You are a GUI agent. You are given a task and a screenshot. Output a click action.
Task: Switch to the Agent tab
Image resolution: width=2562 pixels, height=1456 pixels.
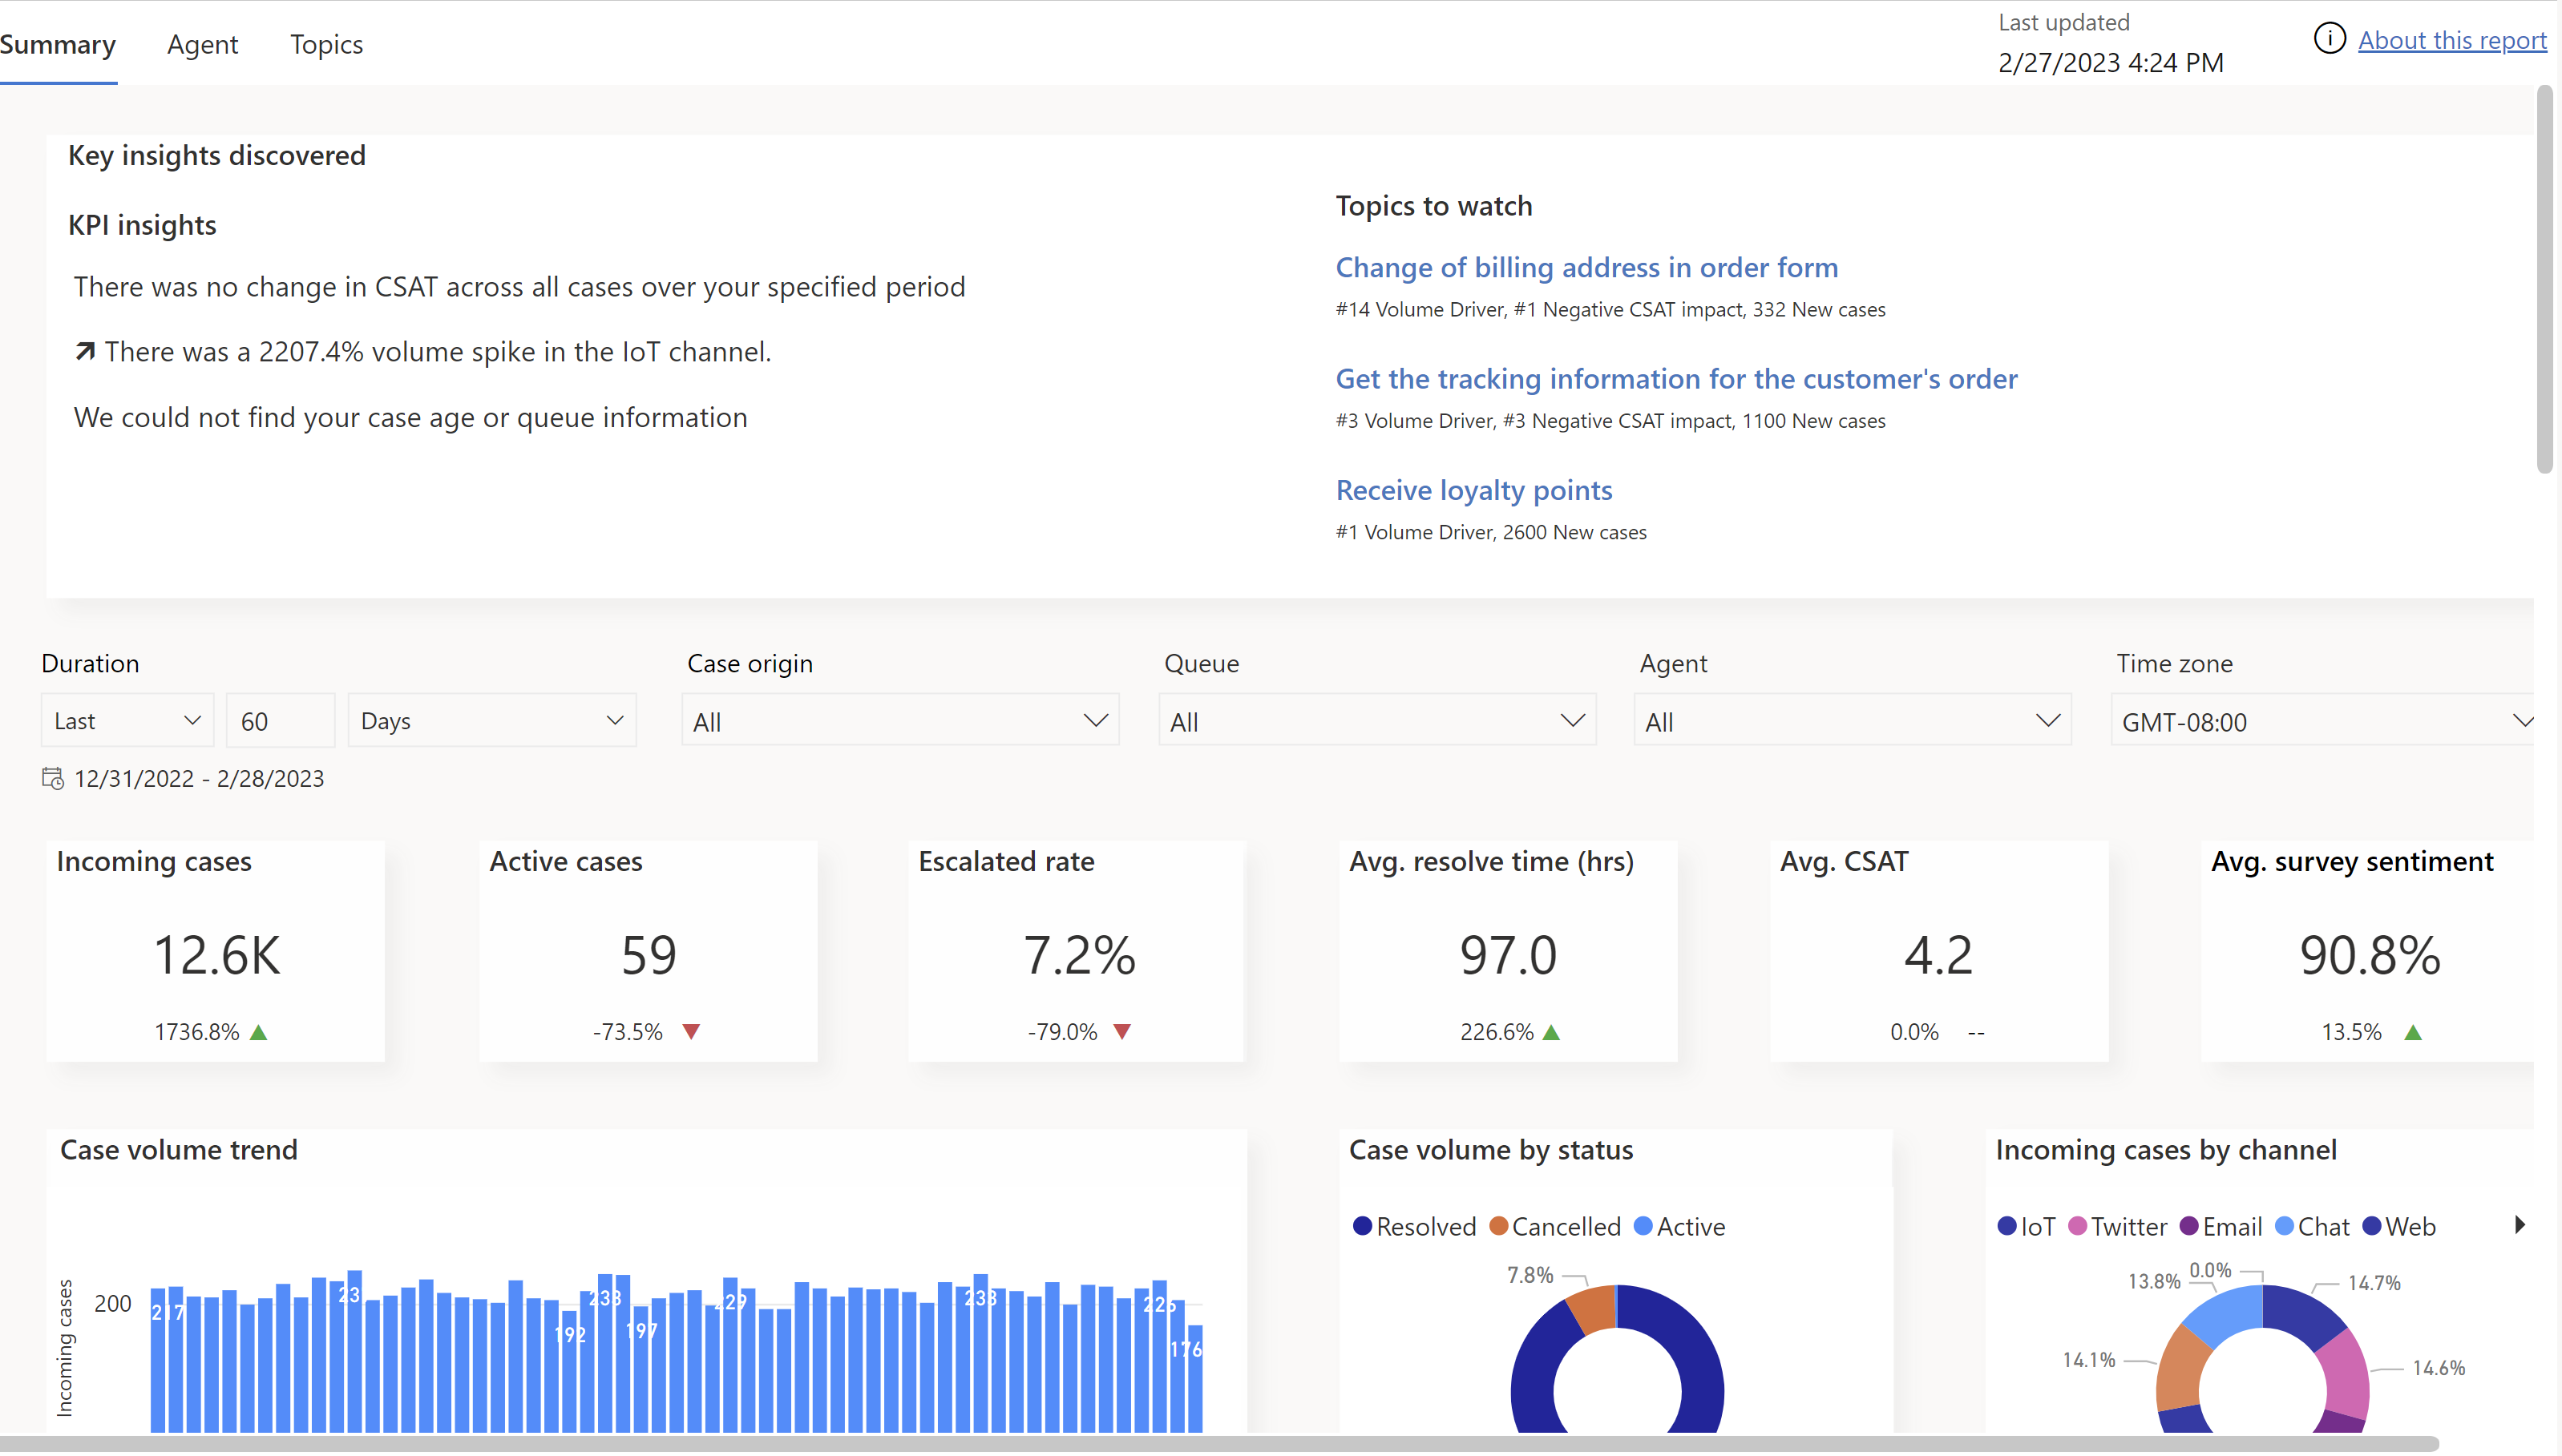(202, 44)
